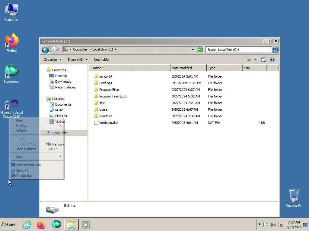The width and height of the screenshot is (309, 231).
Task: Click the Change your view icon
Action: pos(248,60)
